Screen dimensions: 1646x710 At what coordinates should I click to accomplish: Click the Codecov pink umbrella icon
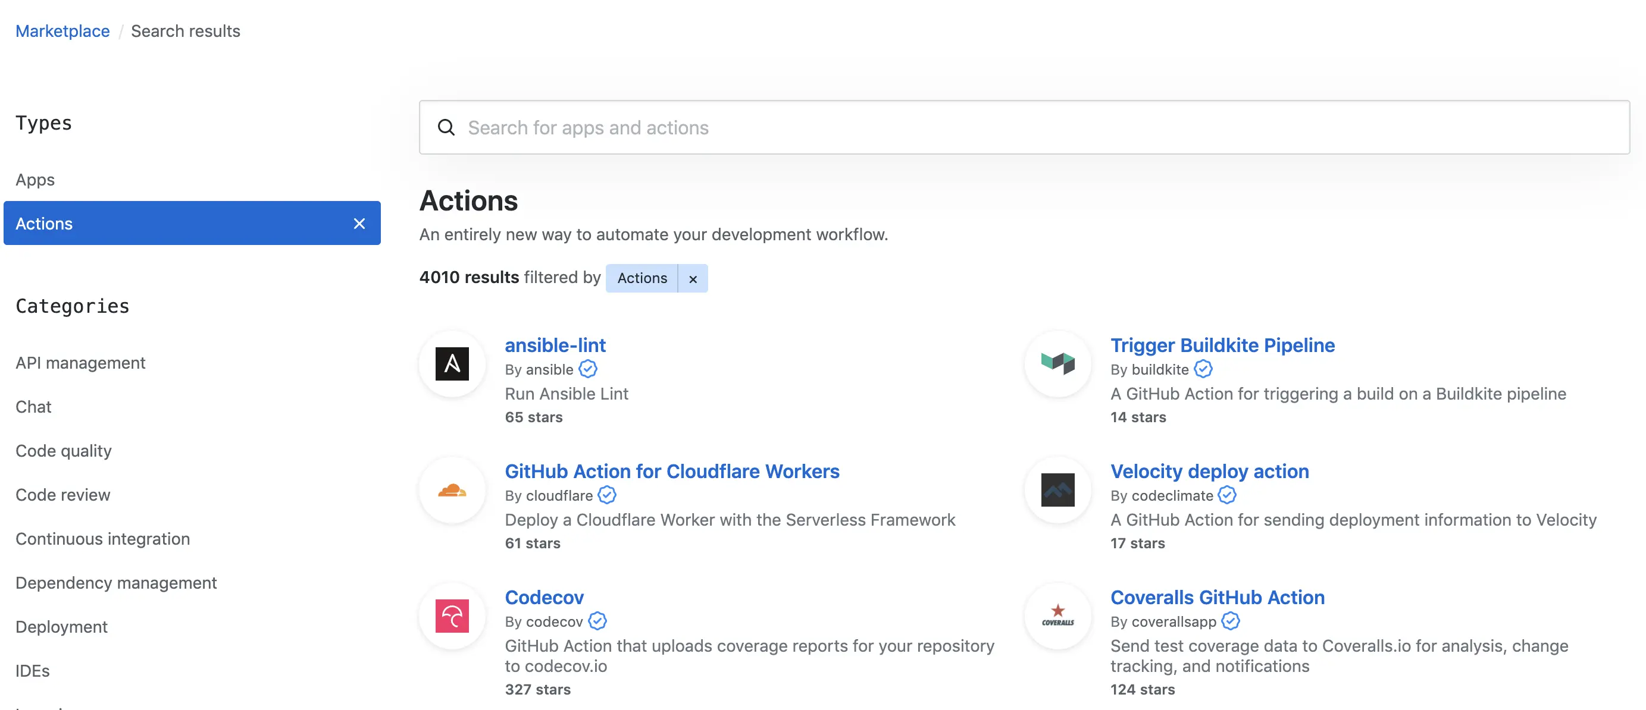click(x=452, y=616)
